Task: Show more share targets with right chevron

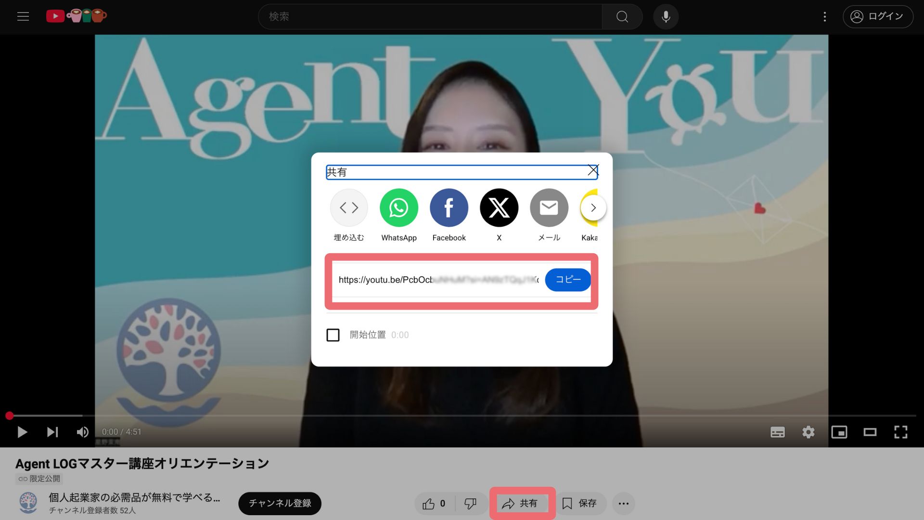Action: [593, 208]
